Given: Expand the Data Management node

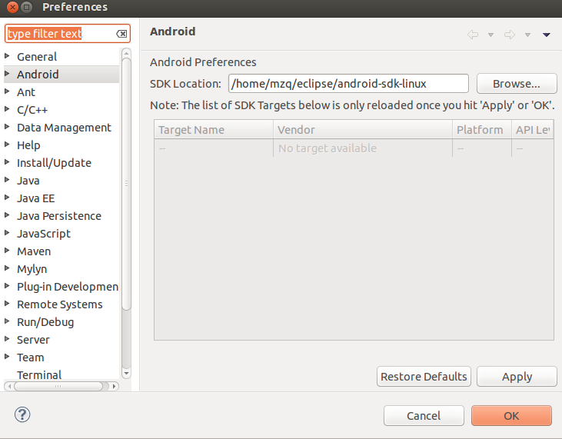Looking at the screenshot, I should (7, 127).
